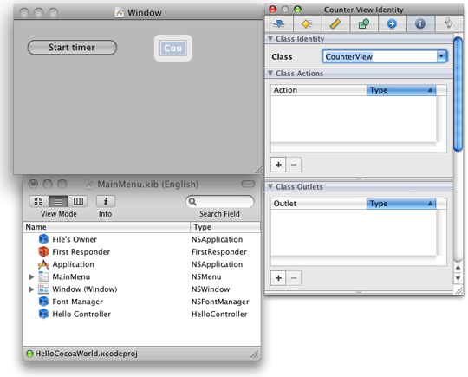Click the NSFontManager type cell
The image size is (468, 377).
coord(220,302)
